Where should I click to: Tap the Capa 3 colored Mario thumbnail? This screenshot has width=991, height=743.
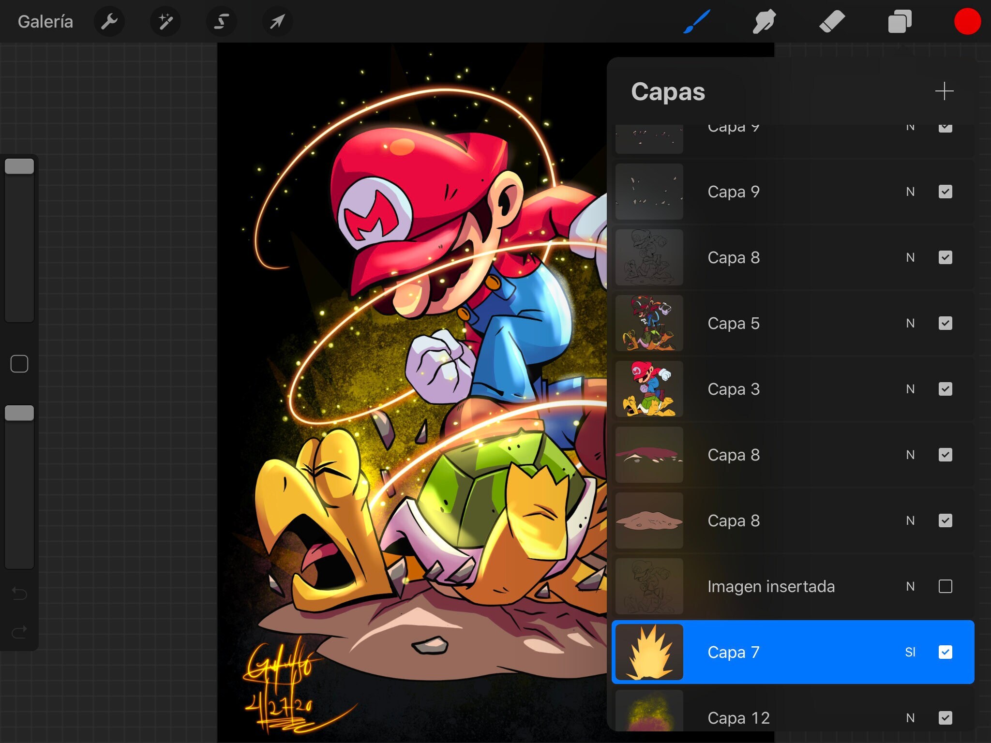coord(649,389)
